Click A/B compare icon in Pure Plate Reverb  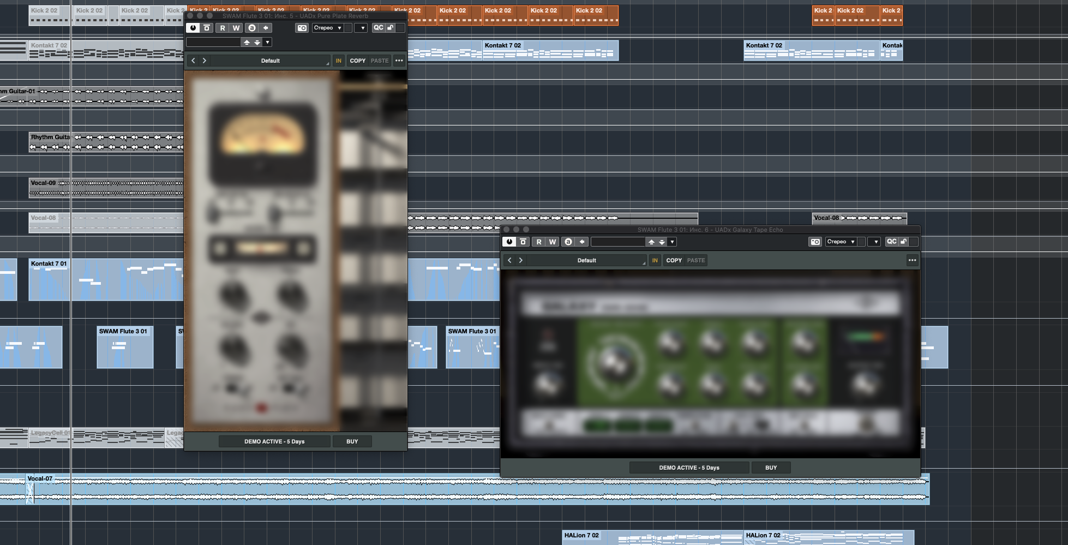tap(251, 28)
